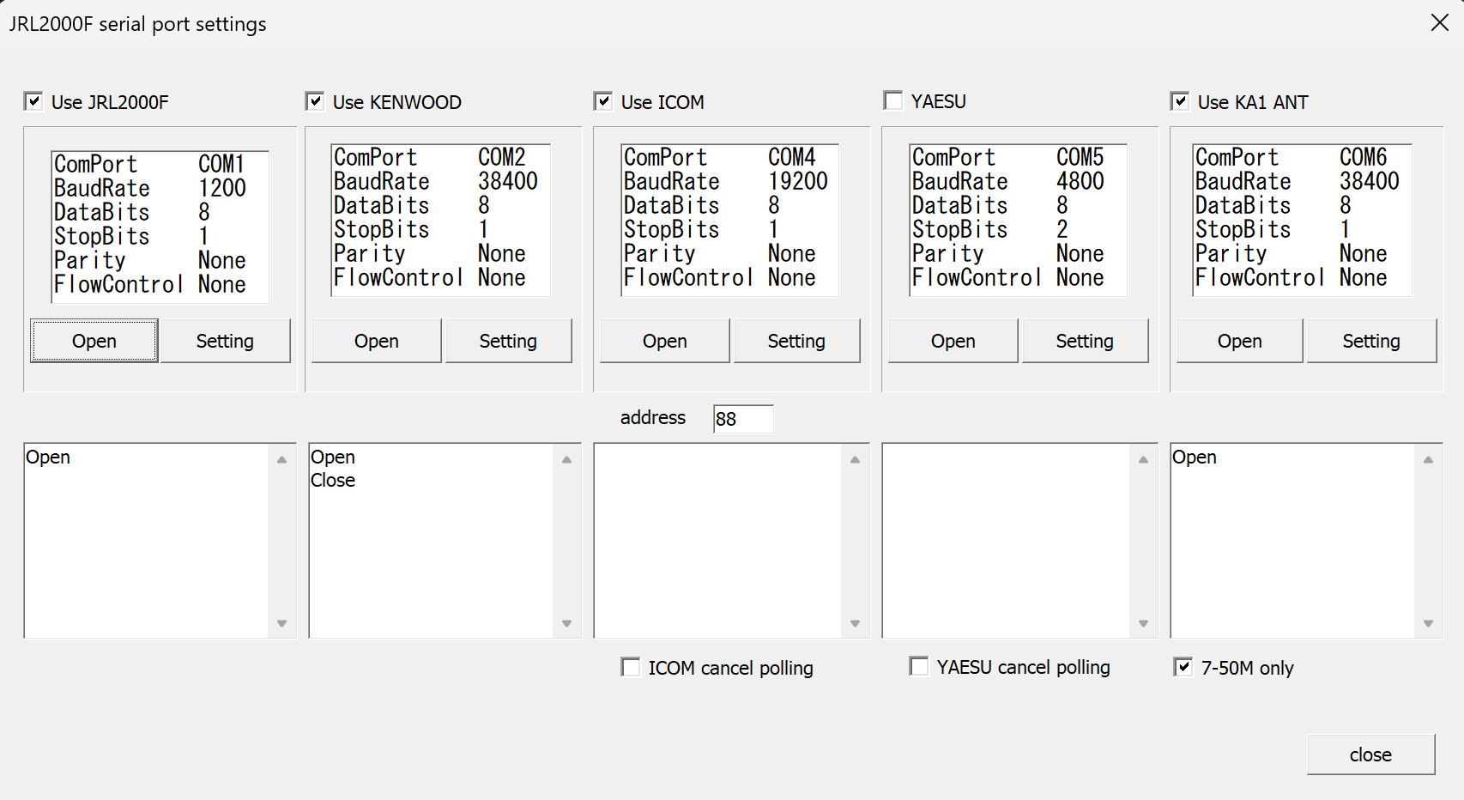Viewport: 1464px width, 800px height.
Task: Toggle the Use KA1 ANT checkbox
Action: coord(1180,102)
